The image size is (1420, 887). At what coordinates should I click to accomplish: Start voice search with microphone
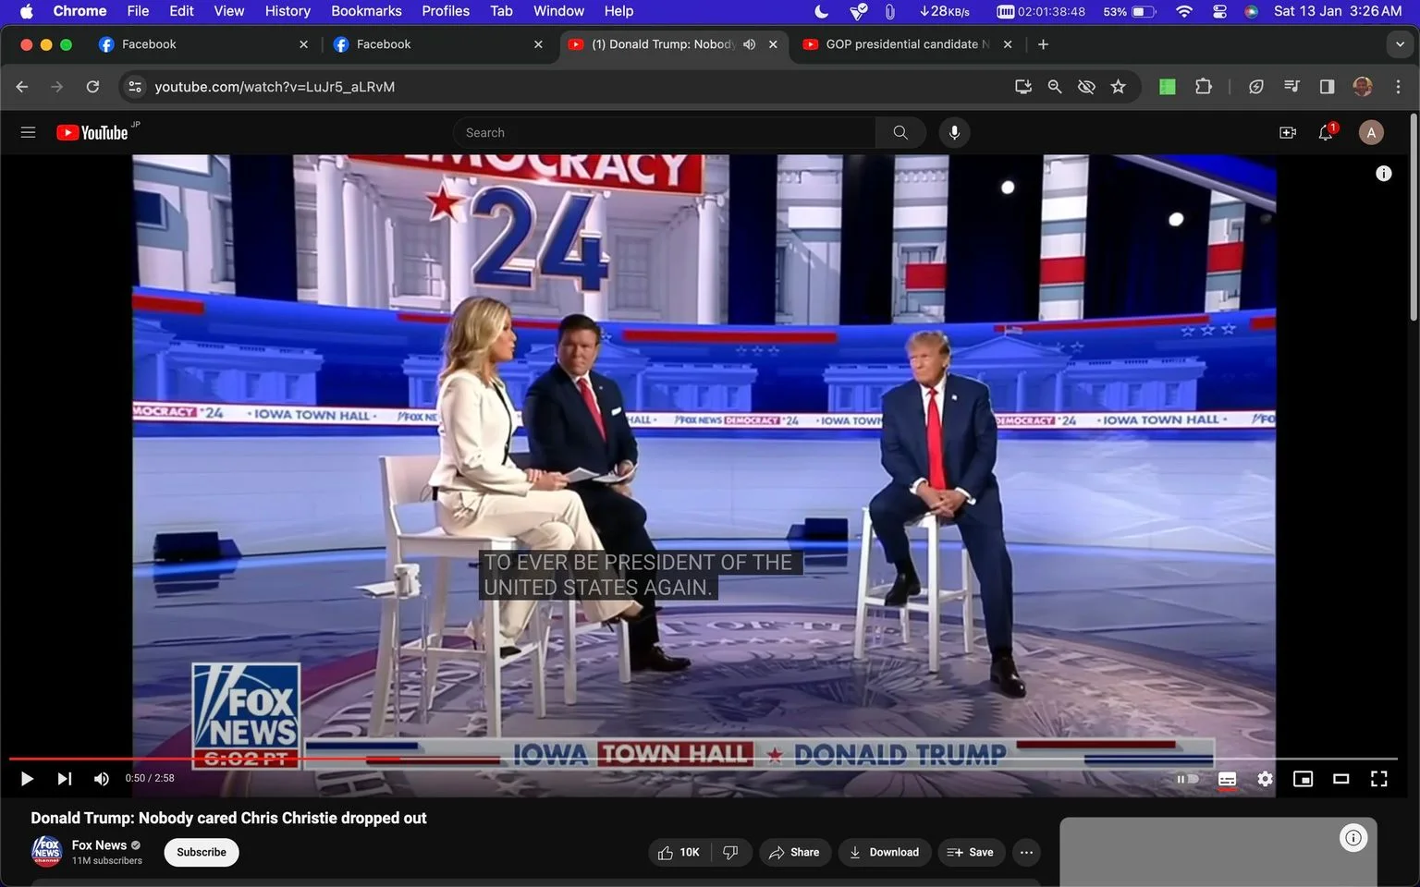coord(954,133)
